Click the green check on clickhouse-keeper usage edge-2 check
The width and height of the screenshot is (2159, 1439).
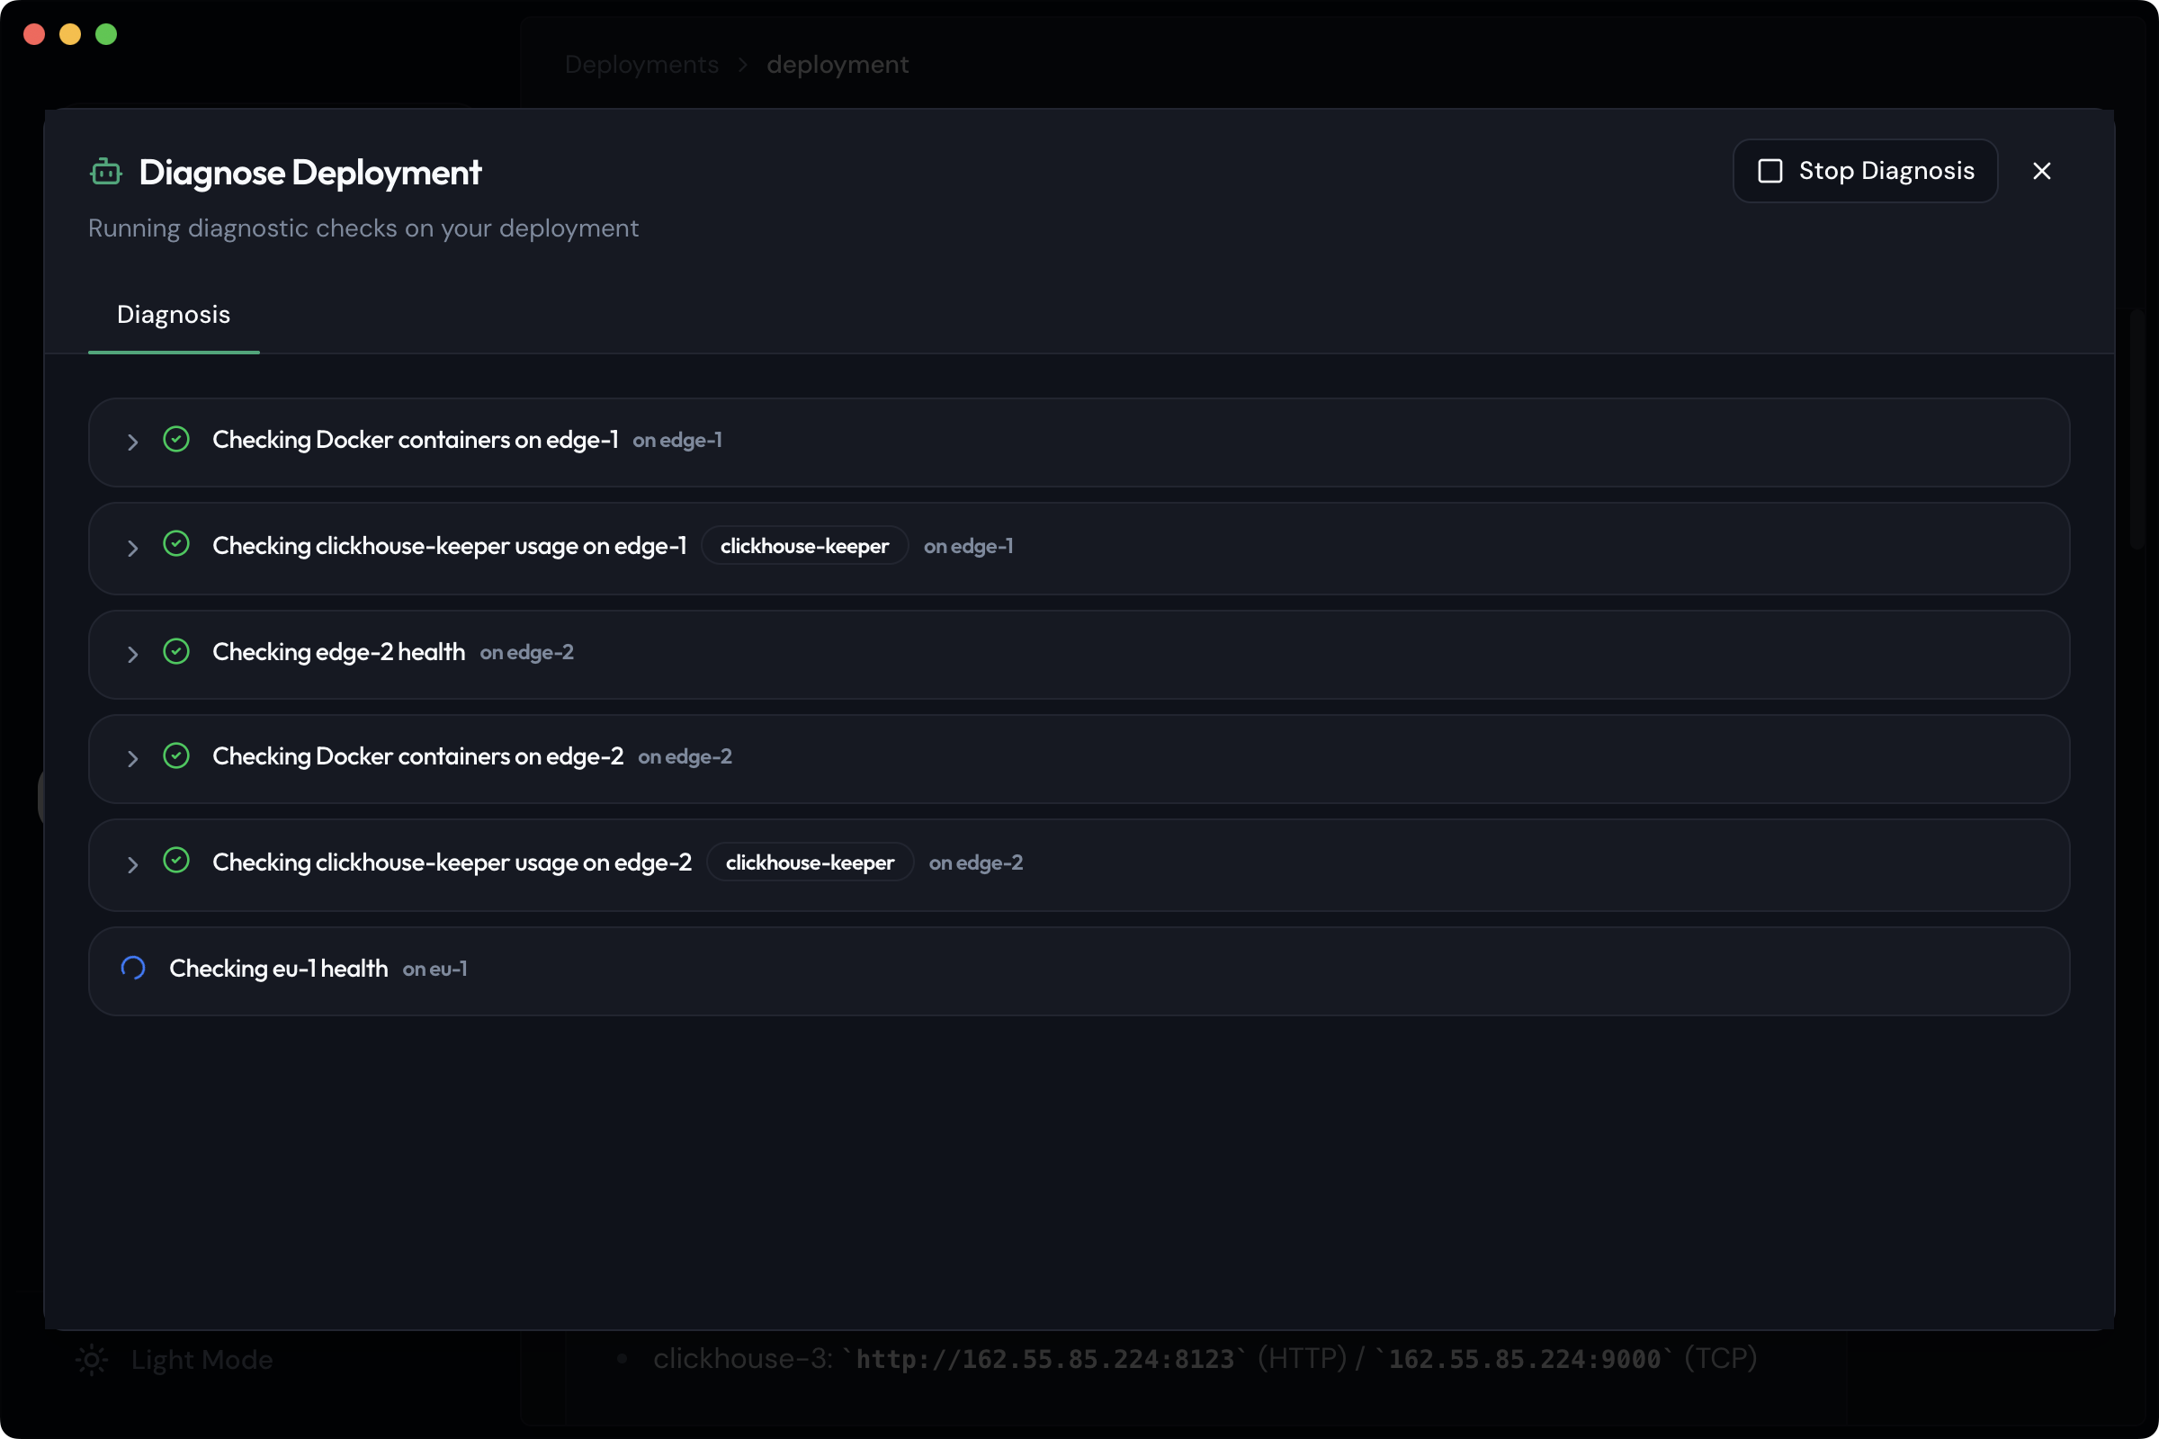176,861
